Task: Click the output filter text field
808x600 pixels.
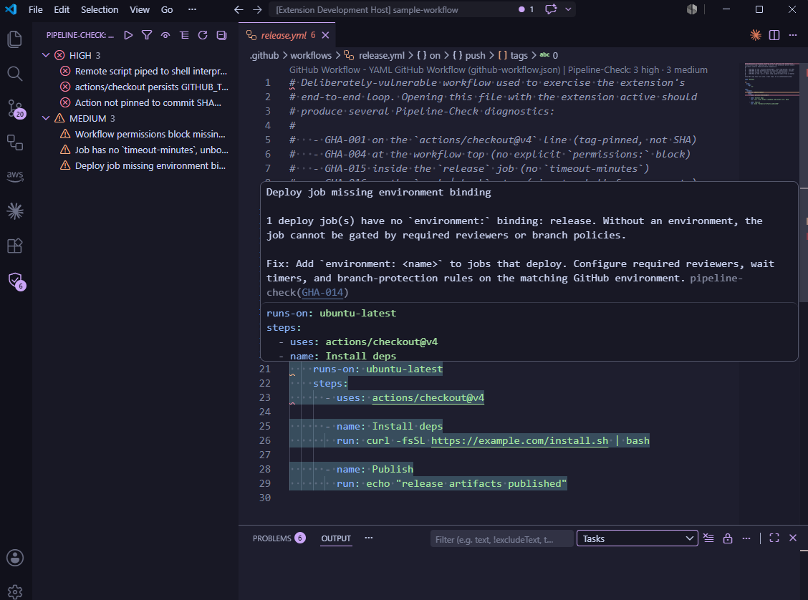Action: tap(501, 538)
